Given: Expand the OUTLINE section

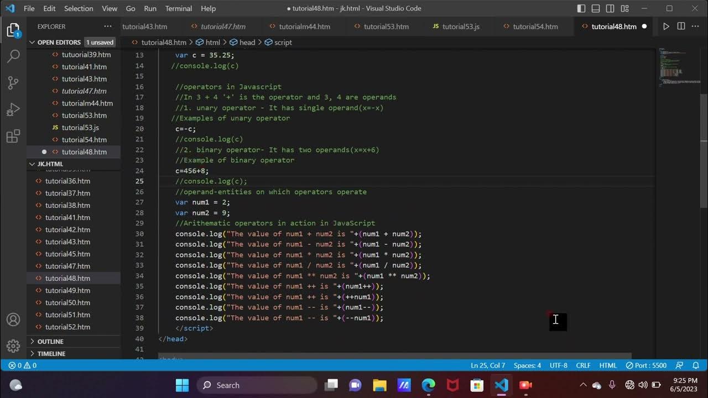Looking at the screenshot, I should tap(50, 342).
